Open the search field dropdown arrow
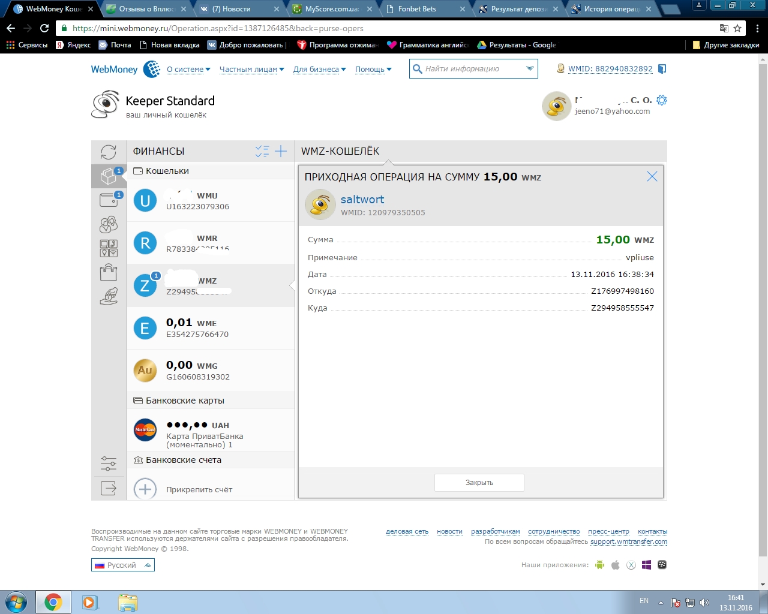This screenshot has width=768, height=614. [x=530, y=69]
